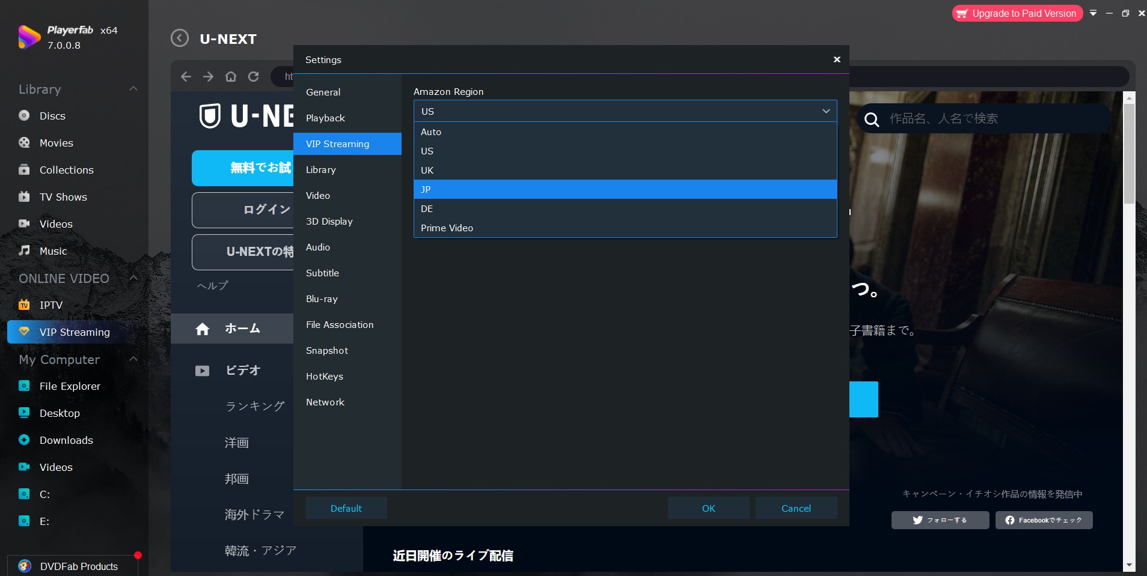Switch to HotKeys settings tab

coord(347,376)
